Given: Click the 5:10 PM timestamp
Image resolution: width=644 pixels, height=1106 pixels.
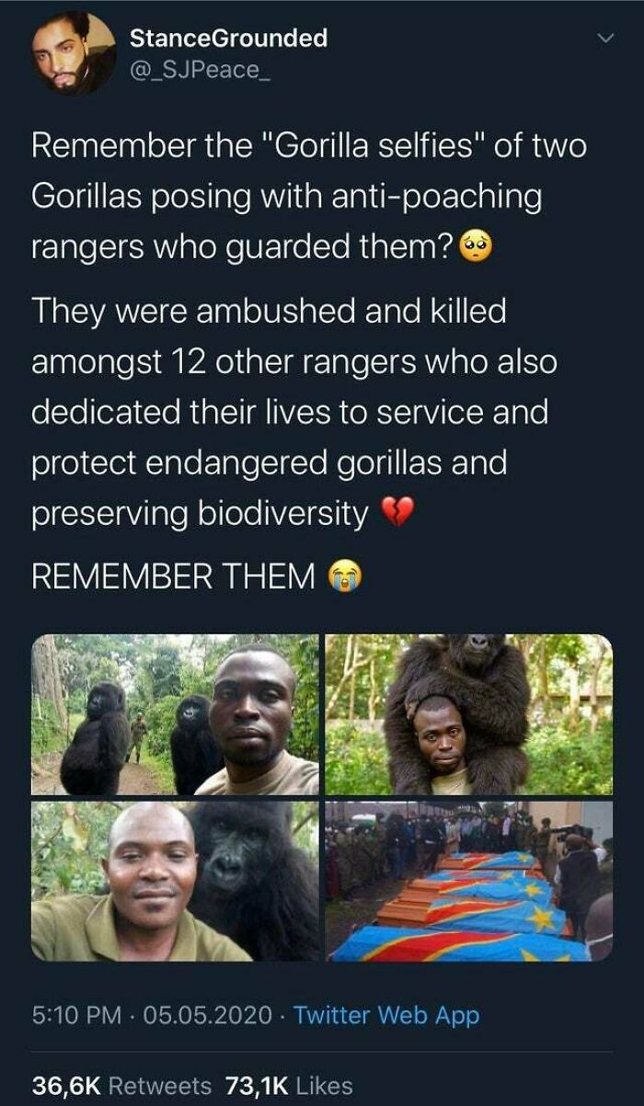Looking at the screenshot, I should [x=76, y=1015].
